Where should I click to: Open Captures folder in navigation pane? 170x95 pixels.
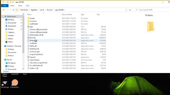coord(11,32)
